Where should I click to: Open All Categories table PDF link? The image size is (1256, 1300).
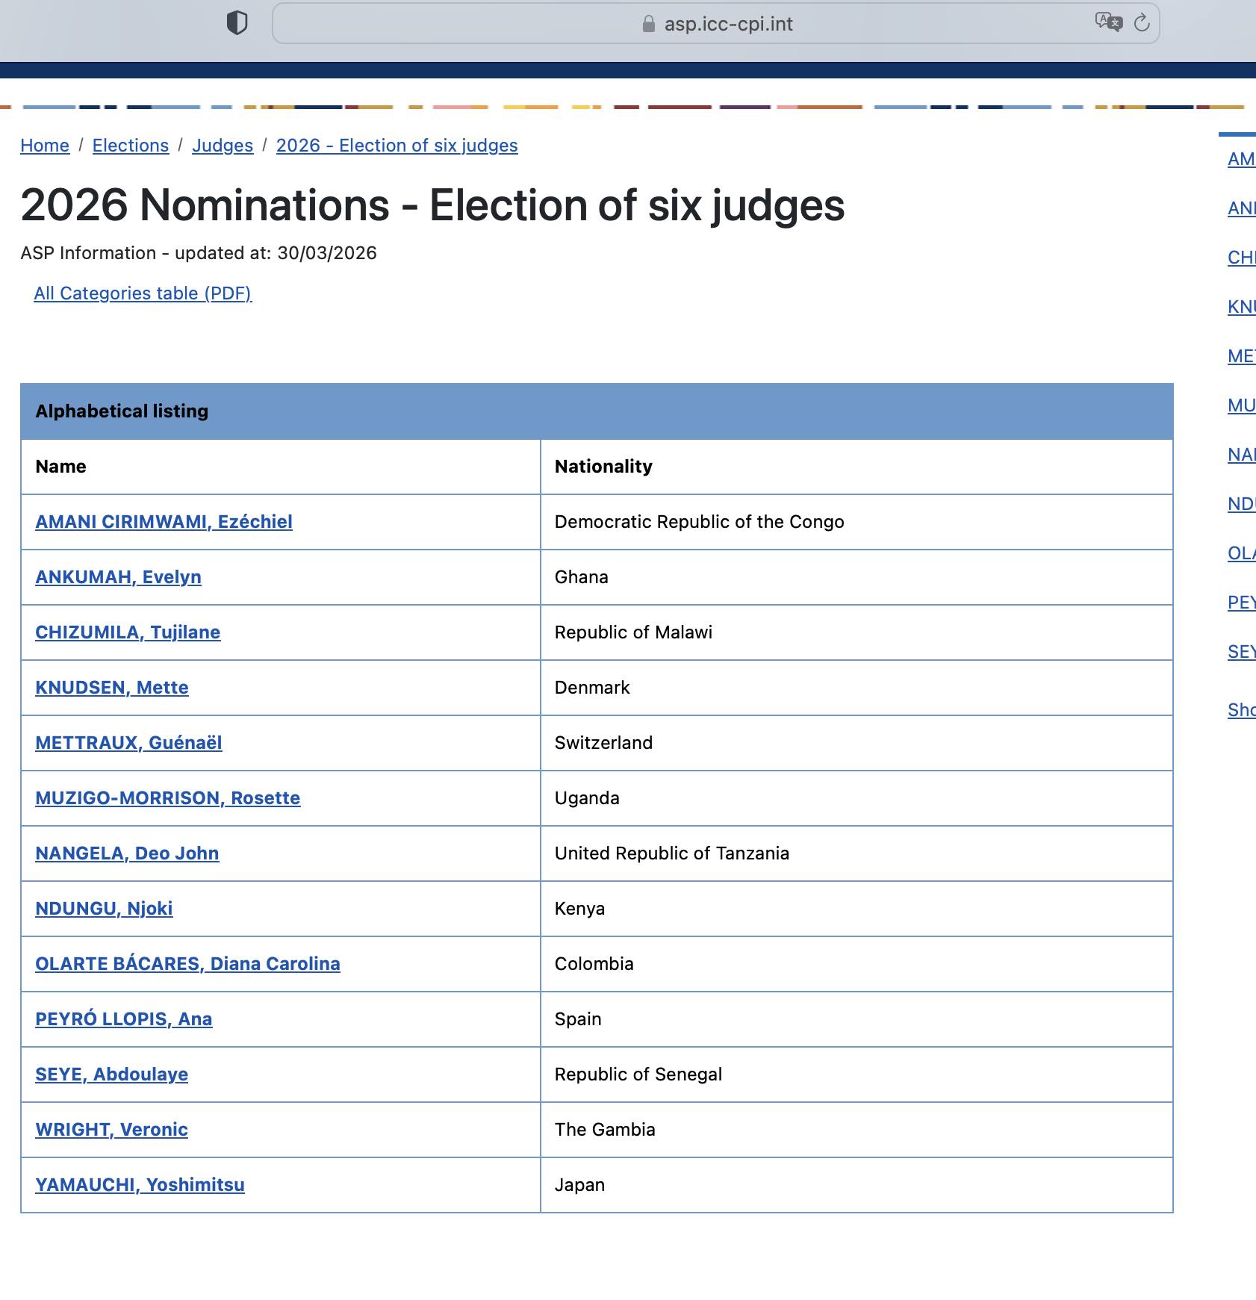coord(143,293)
